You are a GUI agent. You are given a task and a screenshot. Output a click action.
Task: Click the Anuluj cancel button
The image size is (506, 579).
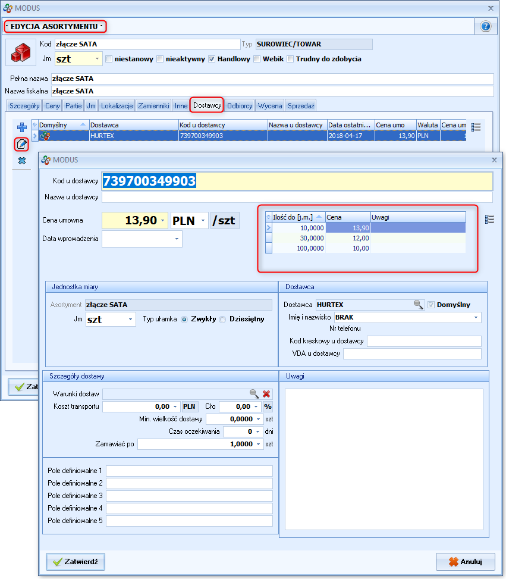pyautogui.click(x=465, y=561)
